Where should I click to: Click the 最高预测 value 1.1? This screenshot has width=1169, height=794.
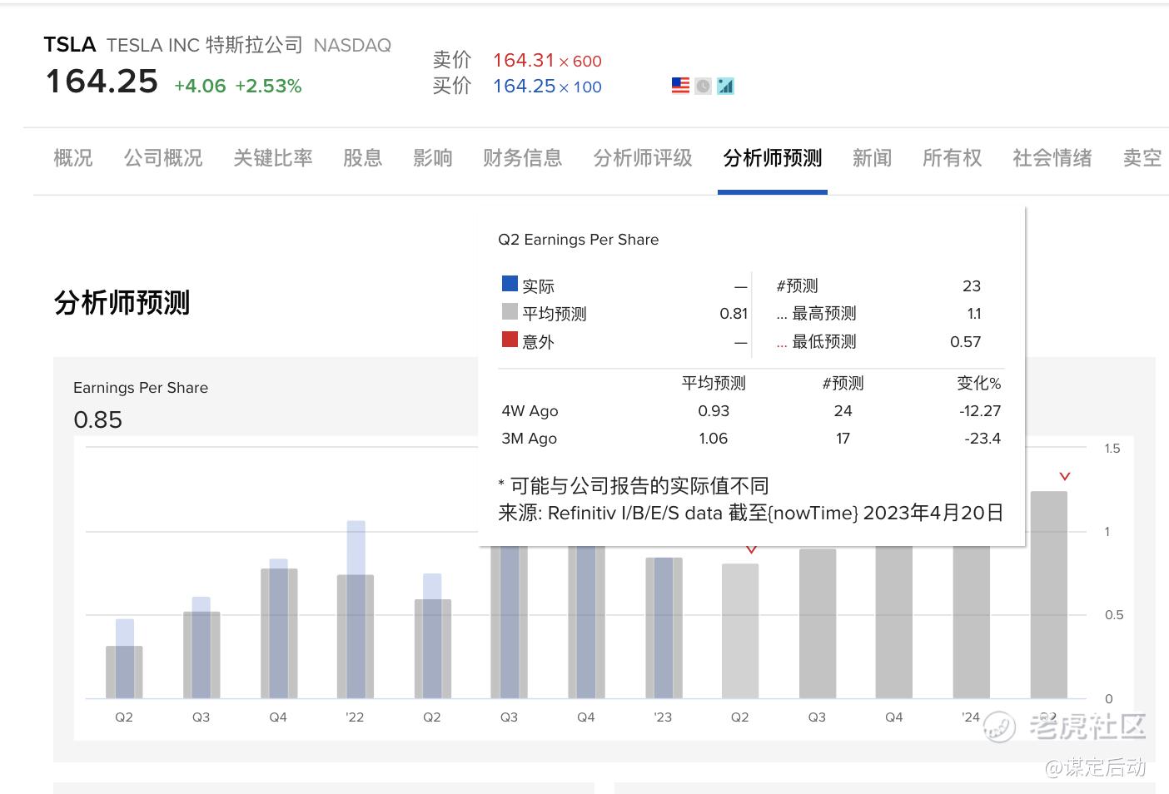coord(974,314)
